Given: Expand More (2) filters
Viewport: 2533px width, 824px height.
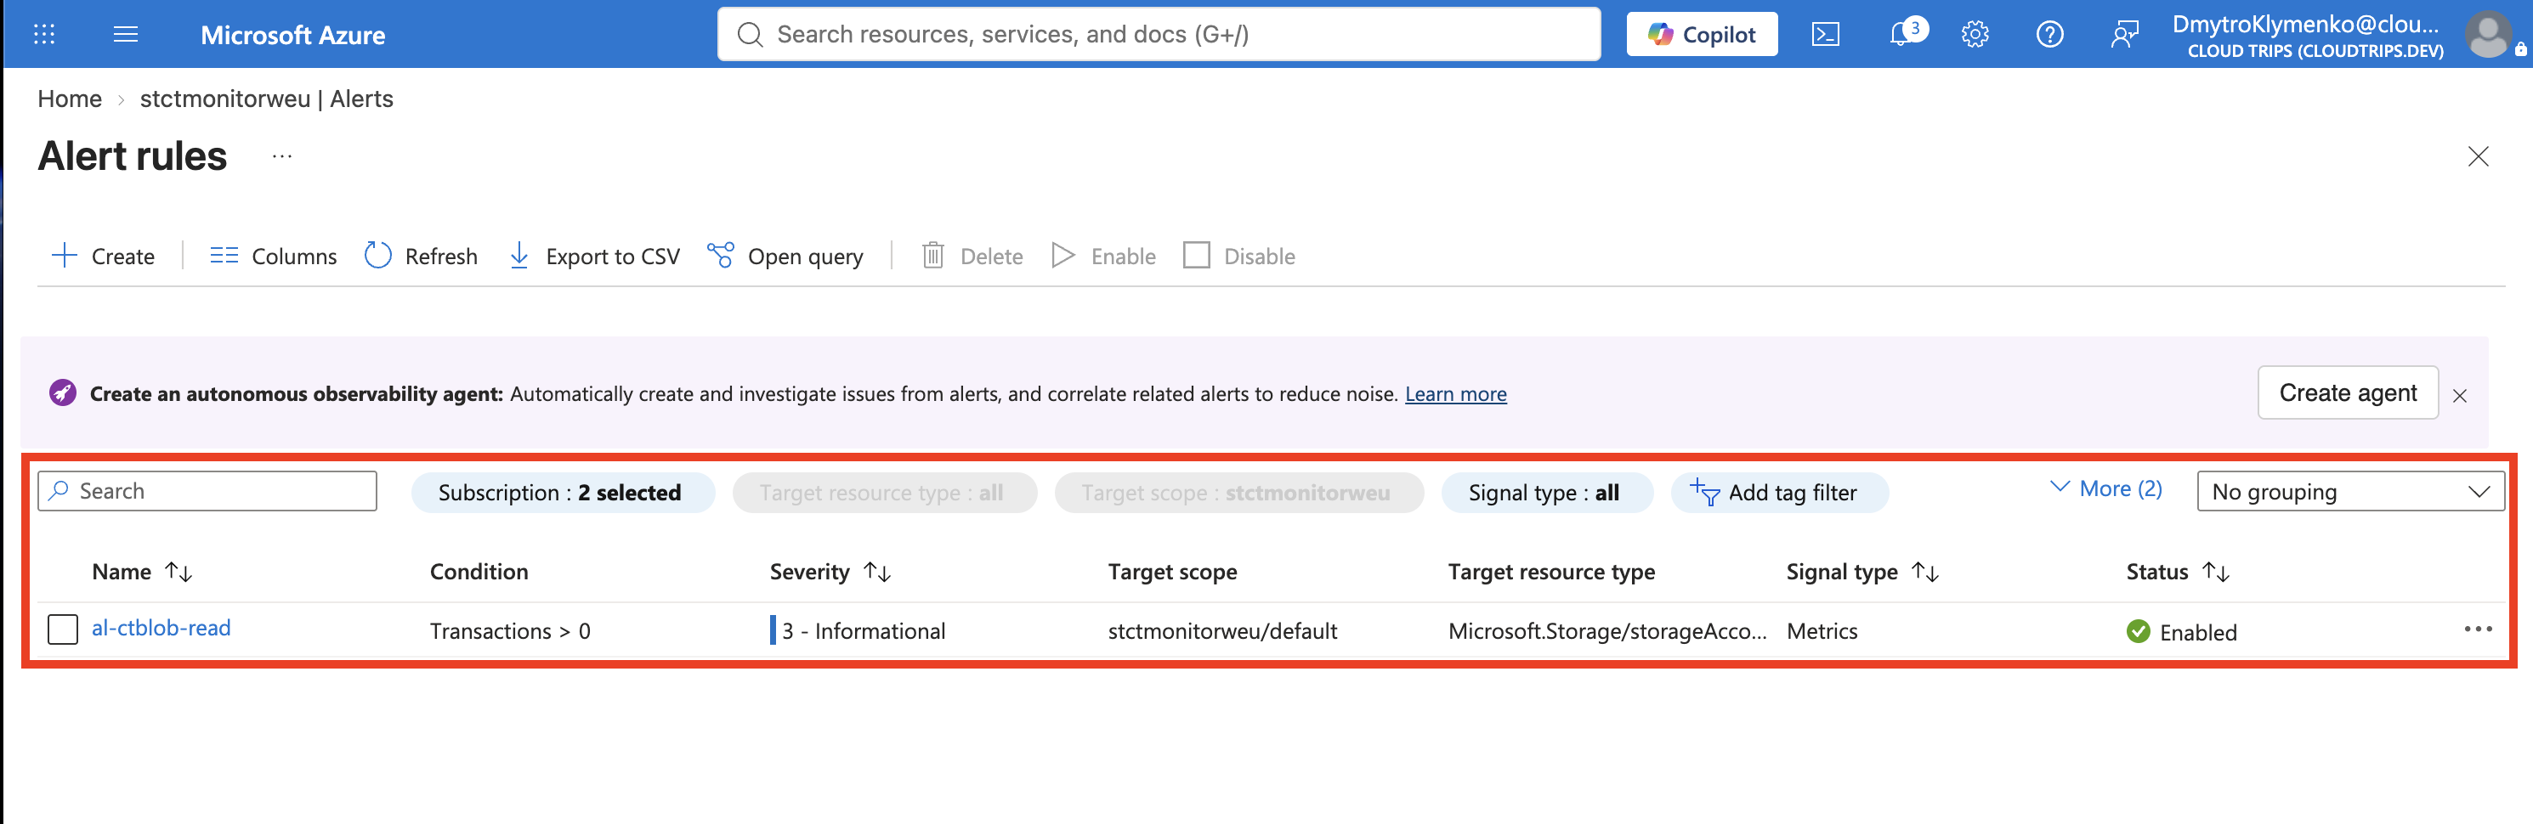Looking at the screenshot, I should click(x=2105, y=488).
